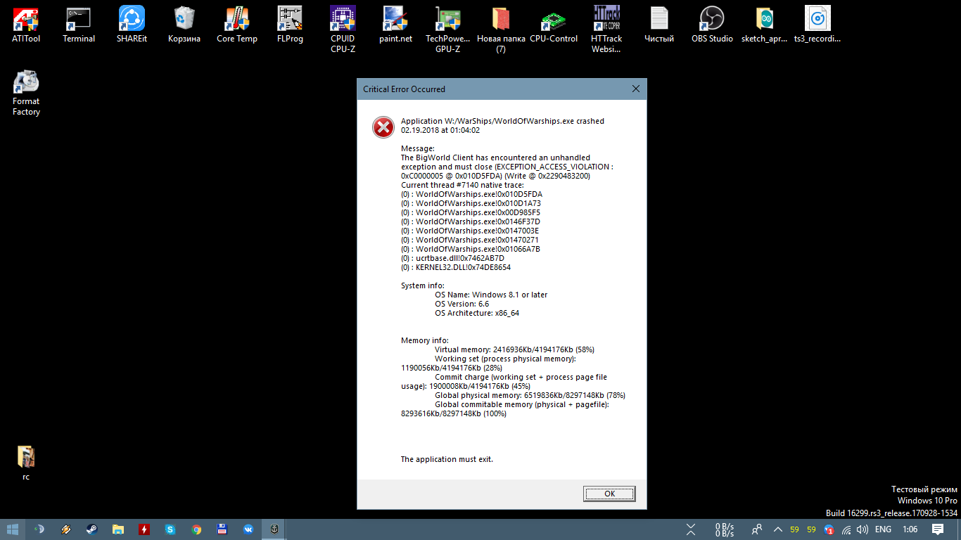Click the network speed 0 B/s toolbar
The image size is (961, 540).
pyautogui.click(x=725, y=529)
